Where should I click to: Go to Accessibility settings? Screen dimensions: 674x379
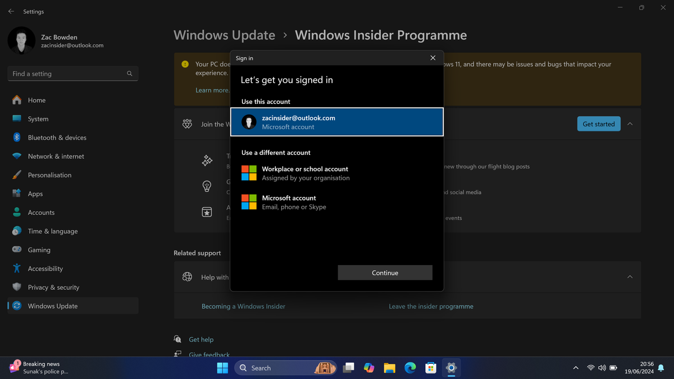coord(73,268)
